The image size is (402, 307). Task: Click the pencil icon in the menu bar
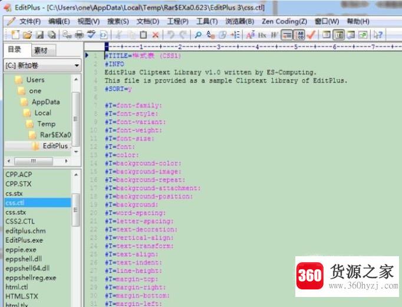pyautogui.click(x=11, y=21)
